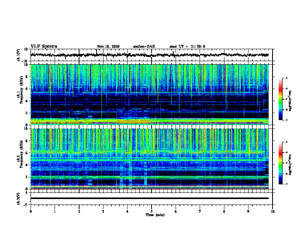The image size is (307, 237).
Task: Click time-axis tick label "3"
Action: 103,211
